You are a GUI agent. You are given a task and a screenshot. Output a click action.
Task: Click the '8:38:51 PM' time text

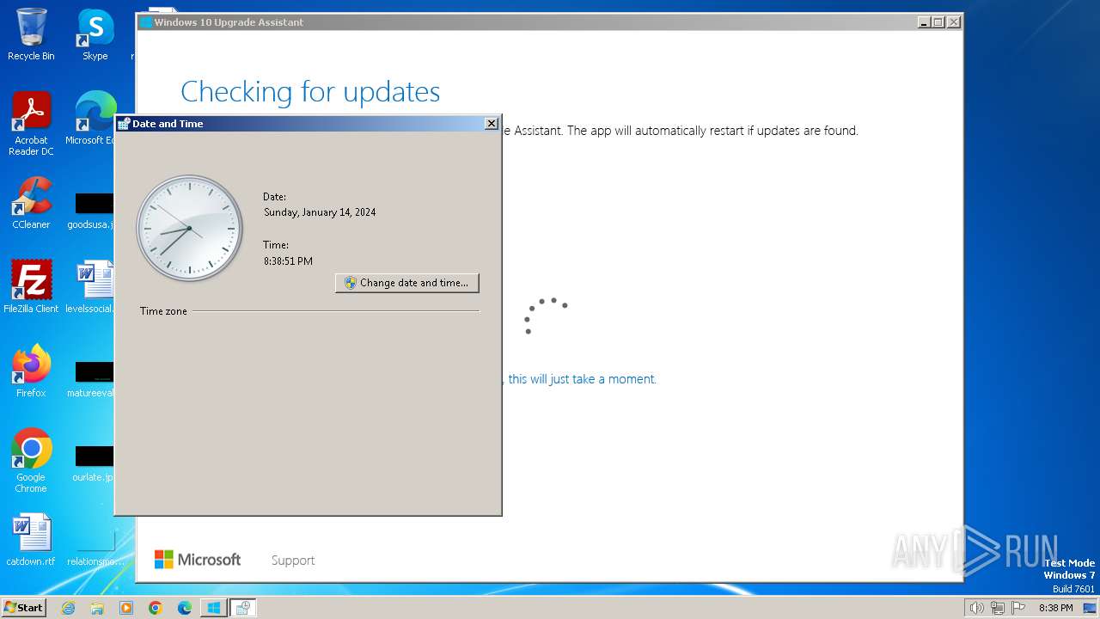pos(288,261)
